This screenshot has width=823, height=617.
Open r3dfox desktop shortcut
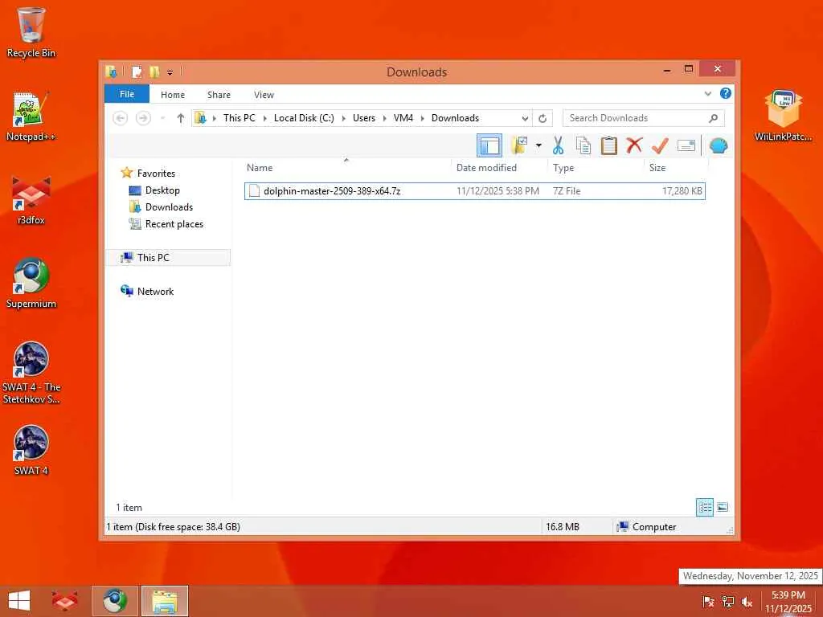pyautogui.click(x=31, y=200)
